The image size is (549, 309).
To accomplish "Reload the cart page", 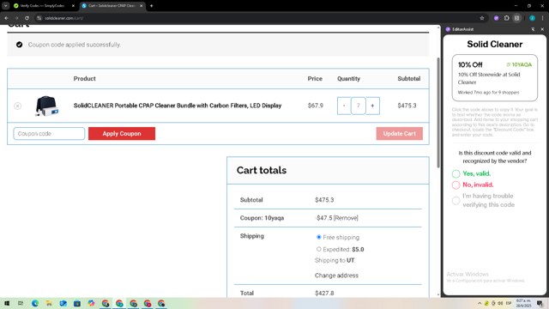I will (27, 18).
